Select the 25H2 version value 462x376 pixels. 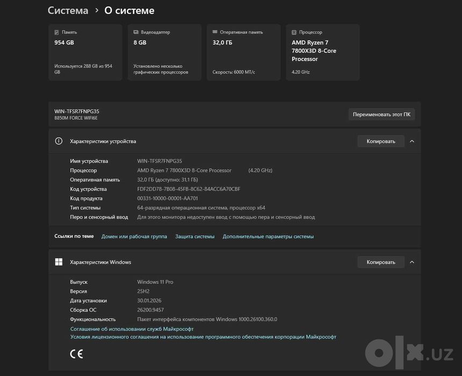143,291
